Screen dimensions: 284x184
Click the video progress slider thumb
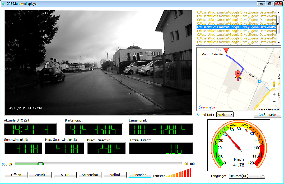click(40, 164)
